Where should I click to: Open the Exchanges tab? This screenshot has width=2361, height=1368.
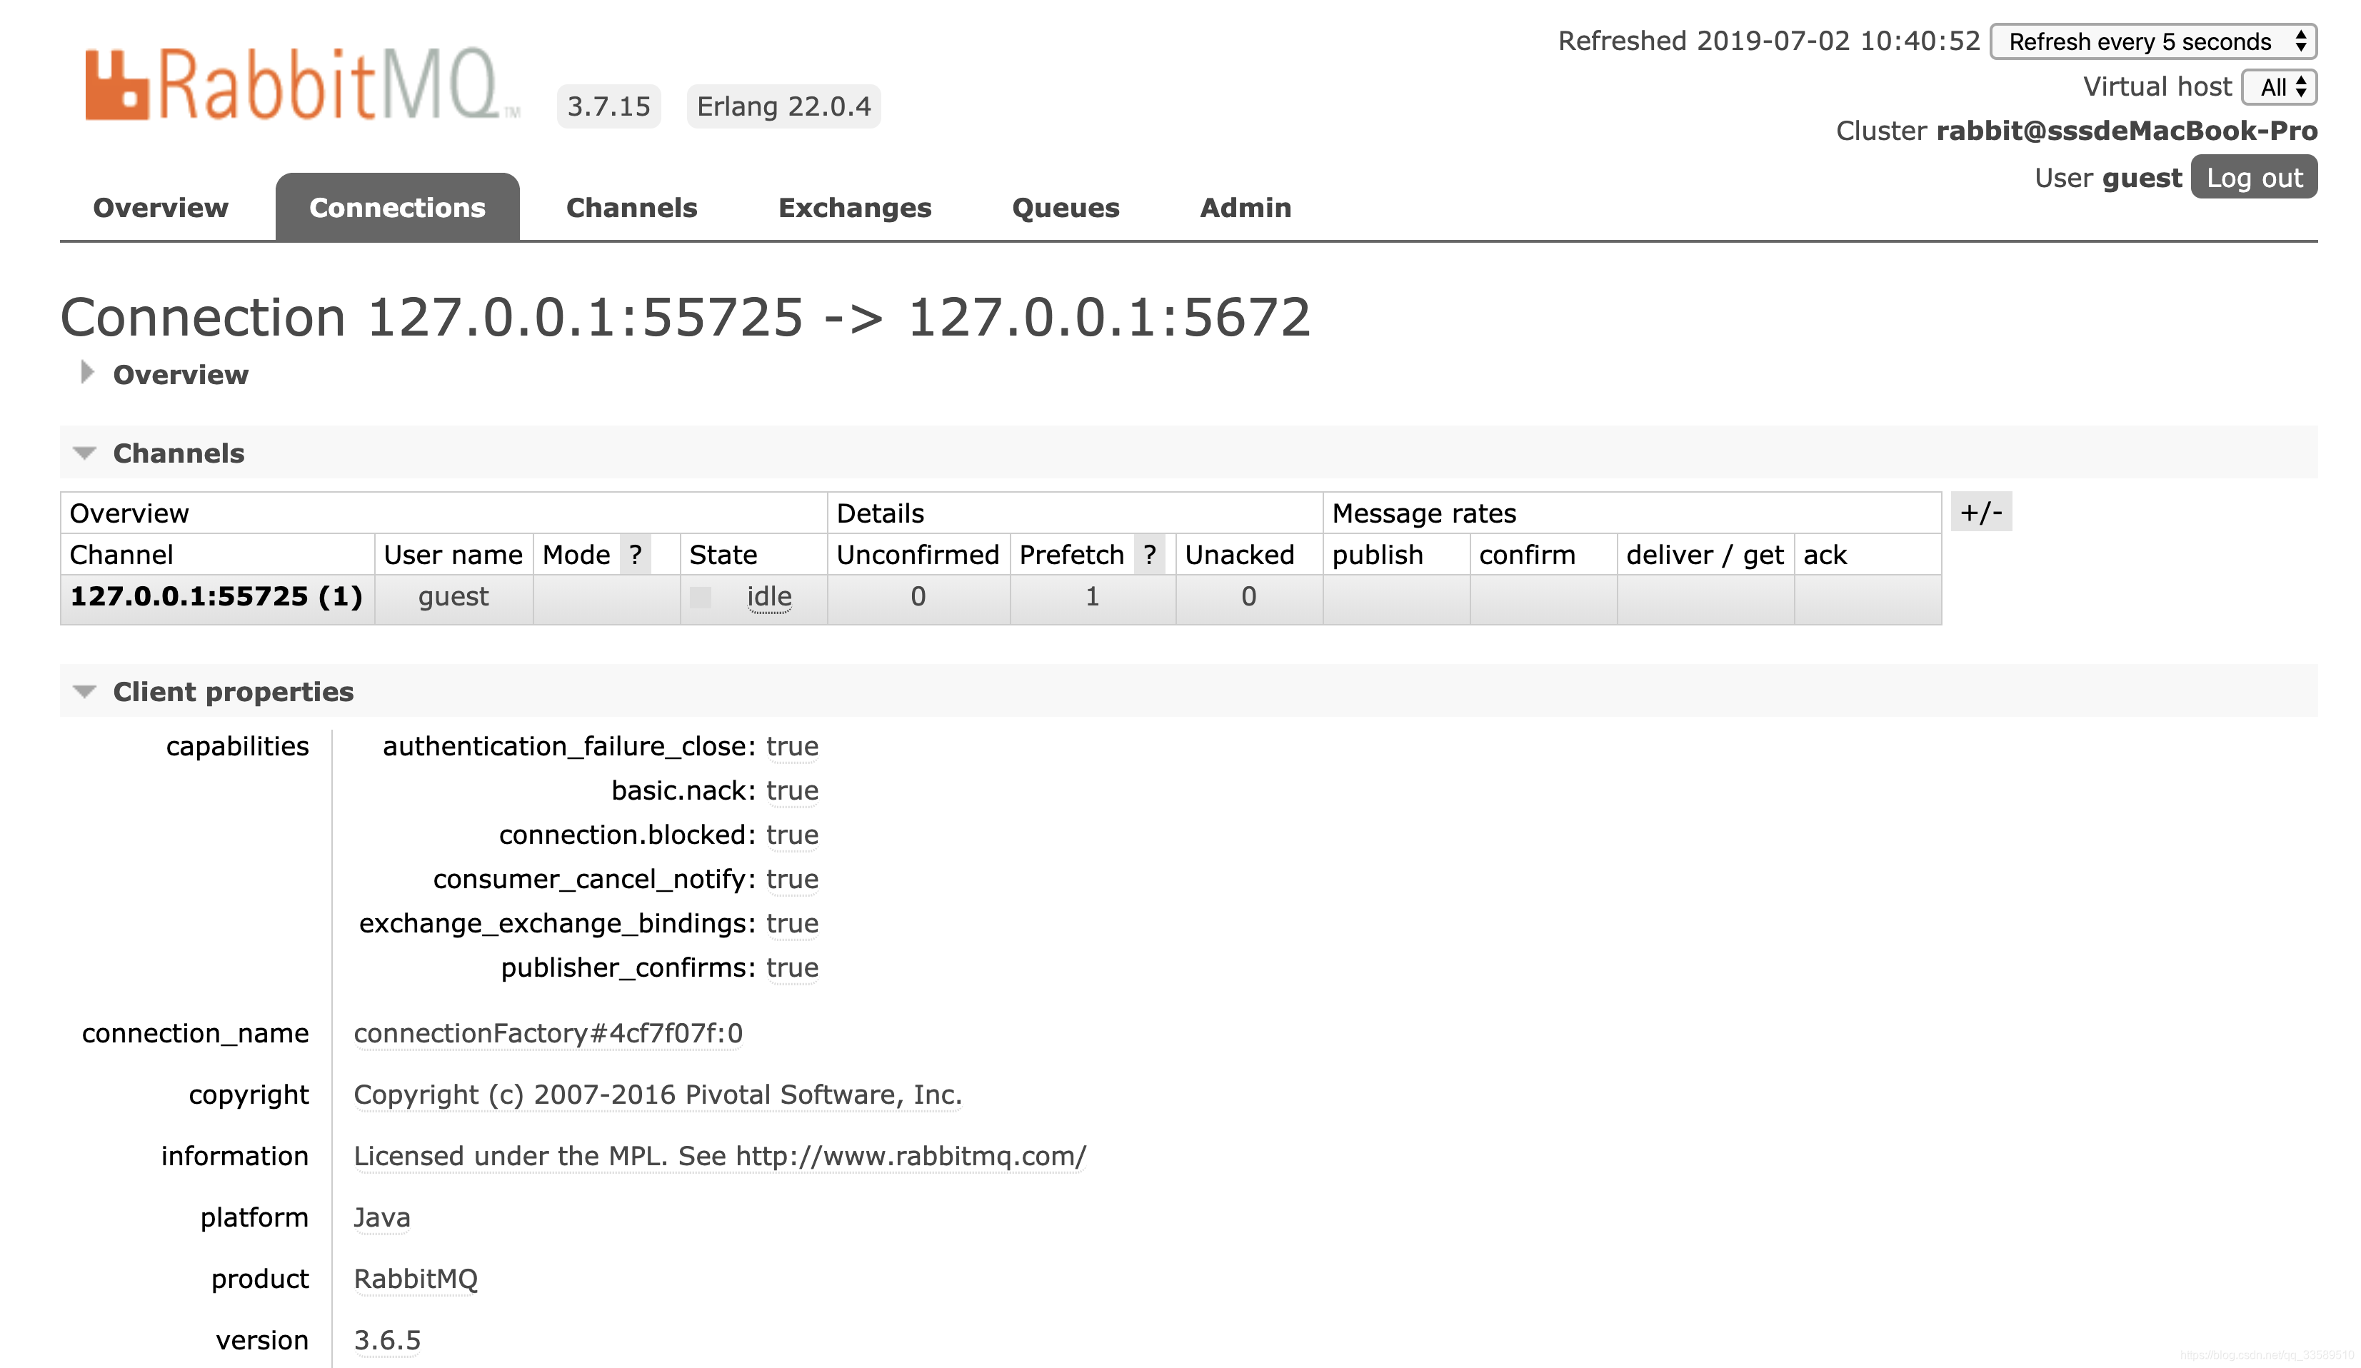coord(854,208)
